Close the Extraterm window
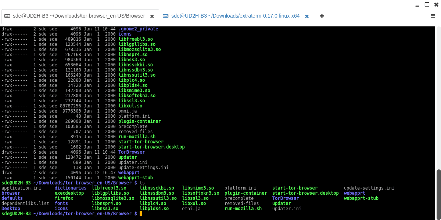Image resolution: width=441 pixels, height=220 pixels. (x=436, y=5)
